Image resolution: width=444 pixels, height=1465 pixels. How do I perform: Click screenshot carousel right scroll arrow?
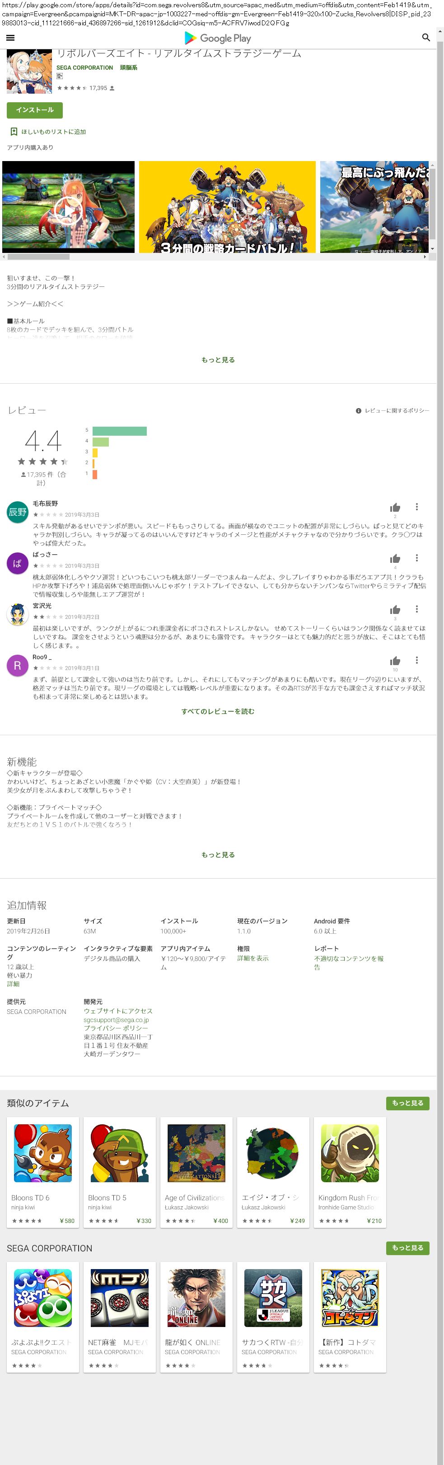pos(425,257)
